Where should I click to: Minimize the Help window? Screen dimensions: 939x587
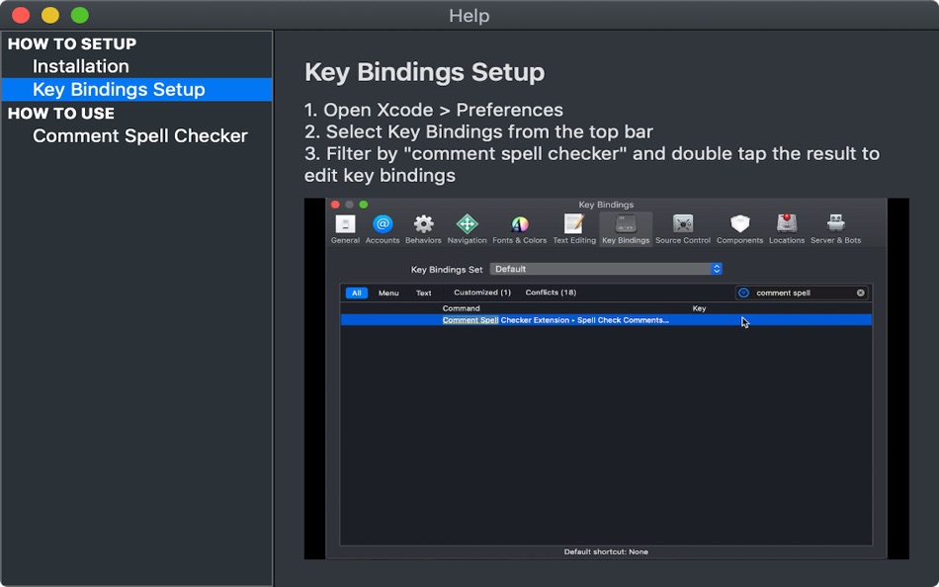(50, 15)
